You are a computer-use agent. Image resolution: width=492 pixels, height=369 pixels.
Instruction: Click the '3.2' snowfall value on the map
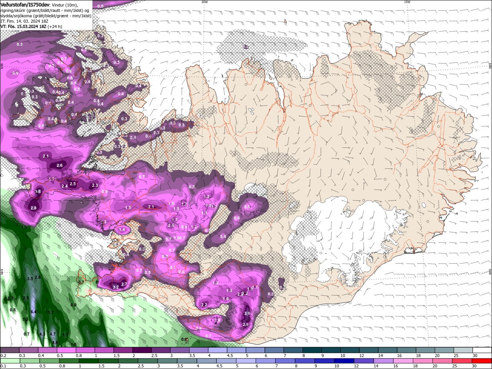(x=116, y=287)
